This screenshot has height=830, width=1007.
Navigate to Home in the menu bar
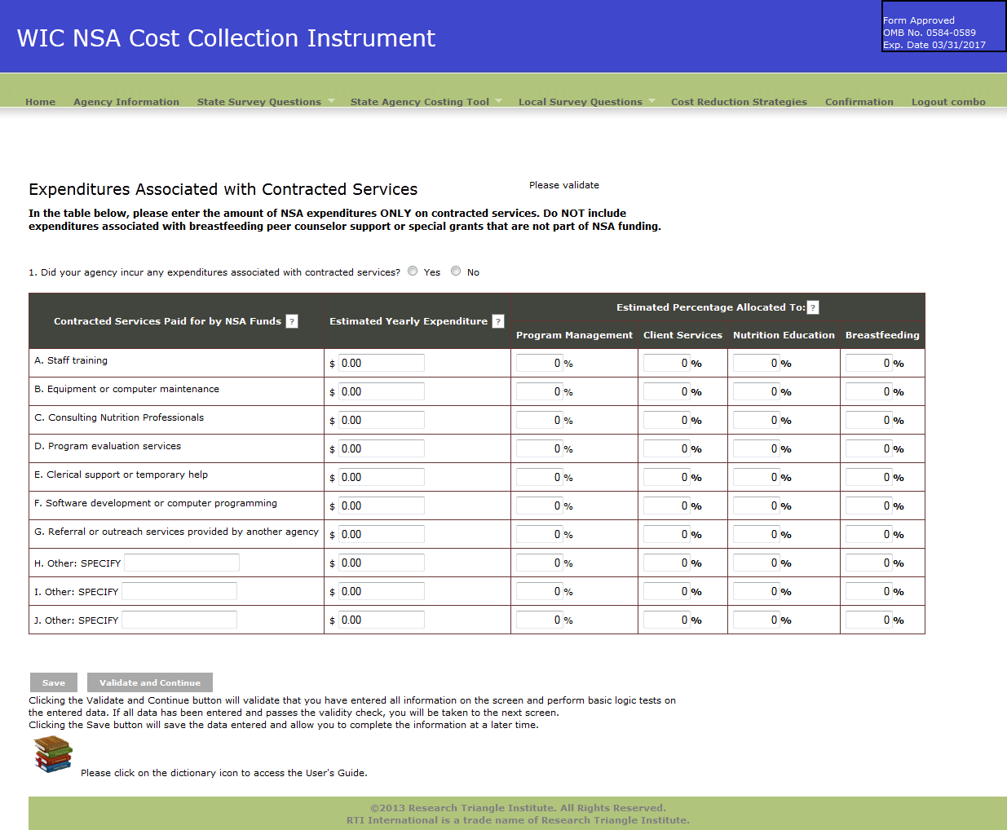pos(40,102)
